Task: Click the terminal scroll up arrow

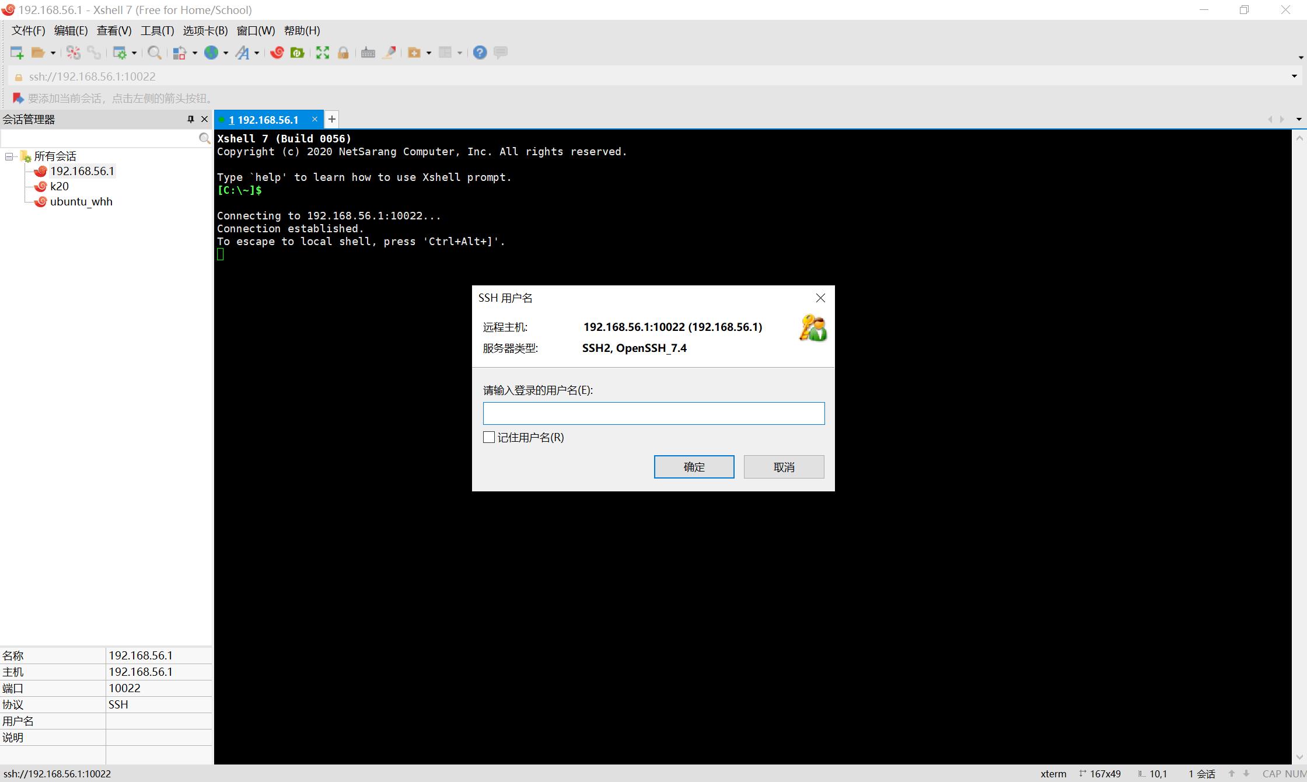Action: [x=1299, y=138]
